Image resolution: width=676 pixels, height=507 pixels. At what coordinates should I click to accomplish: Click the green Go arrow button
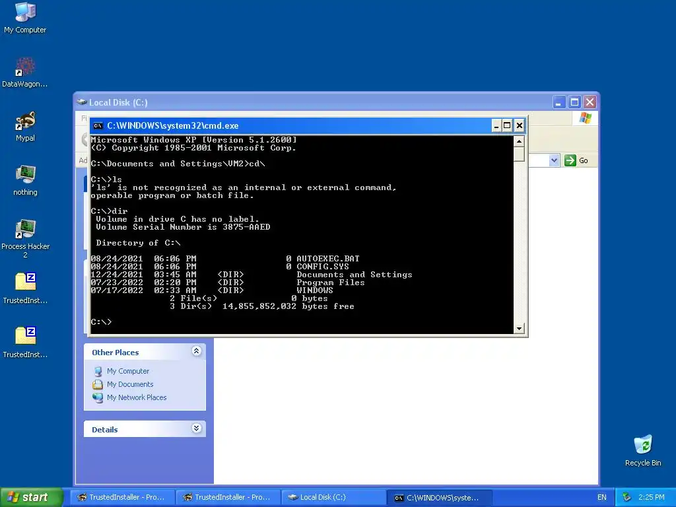pyautogui.click(x=570, y=160)
